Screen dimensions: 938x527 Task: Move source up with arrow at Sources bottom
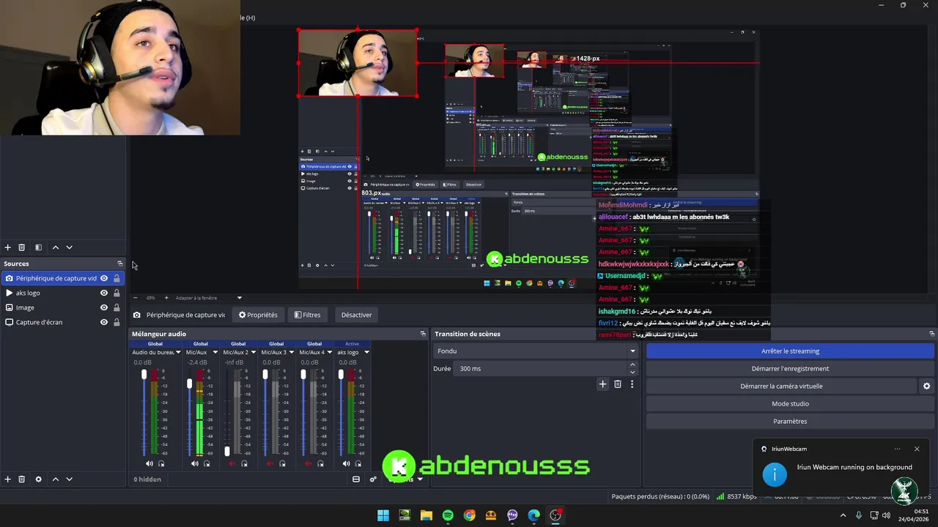coord(55,479)
